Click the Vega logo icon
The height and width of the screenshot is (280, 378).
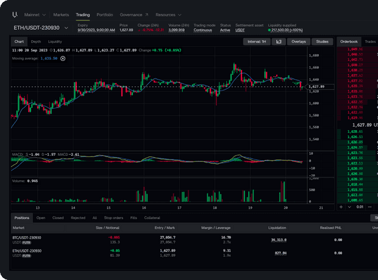click(x=15, y=14)
